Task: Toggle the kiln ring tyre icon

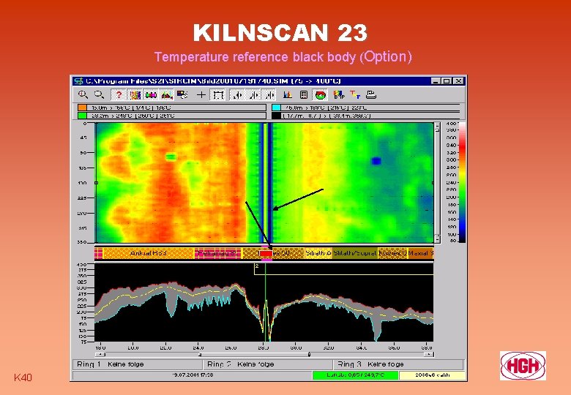Action: 320,95
